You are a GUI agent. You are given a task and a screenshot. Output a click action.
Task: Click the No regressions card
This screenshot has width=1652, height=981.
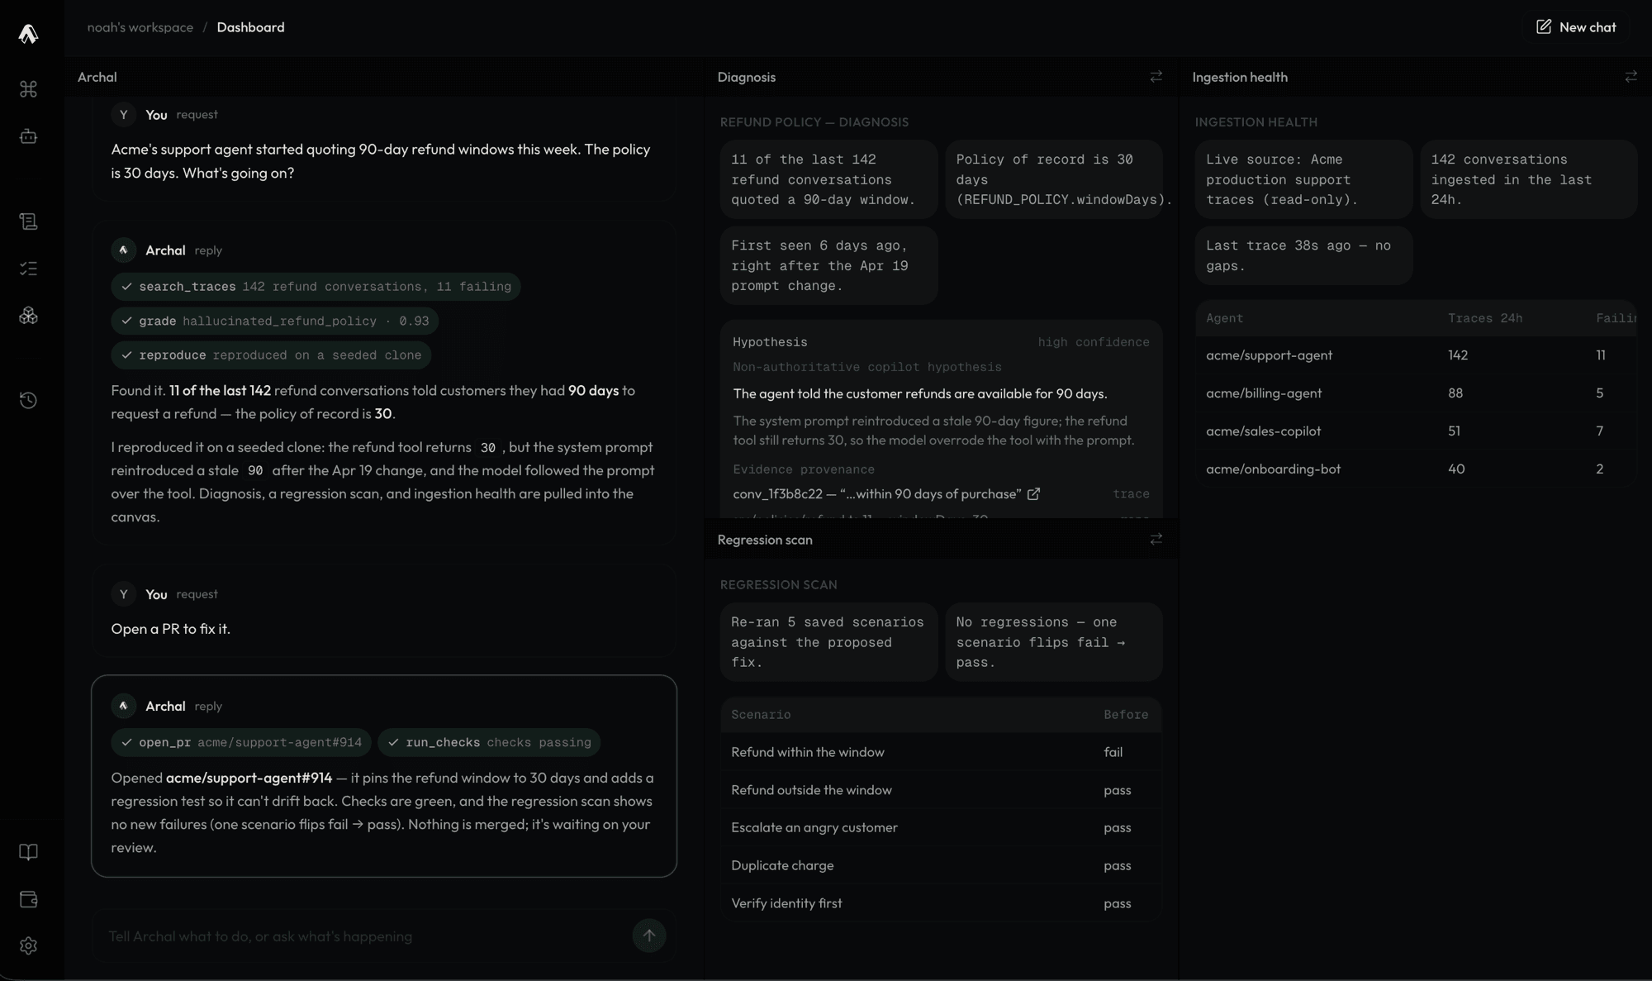[1054, 642]
